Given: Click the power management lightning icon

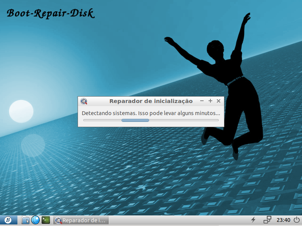Looking at the screenshot, I should pyautogui.click(x=254, y=220).
